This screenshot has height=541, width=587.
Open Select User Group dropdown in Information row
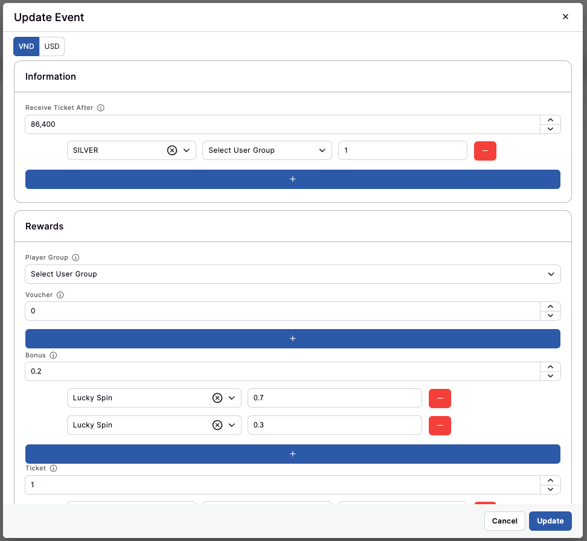tap(267, 150)
